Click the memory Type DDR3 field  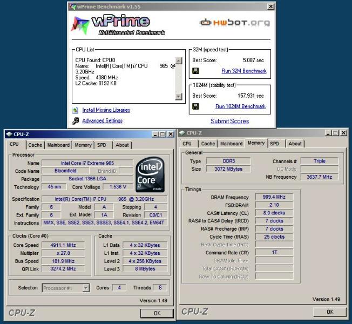[x=228, y=161]
